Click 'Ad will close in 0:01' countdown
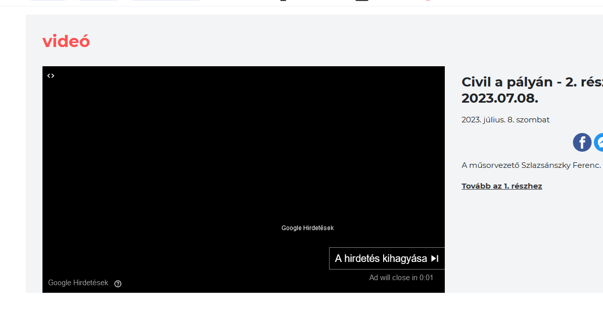Screen dimensions: 603x312 tap(401, 278)
